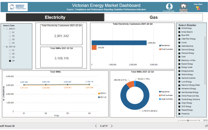Image resolution: width=208 pixels, height=130 pixels.
Task: Collapse the 2021-22 date group
Action: tap(4, 47)
